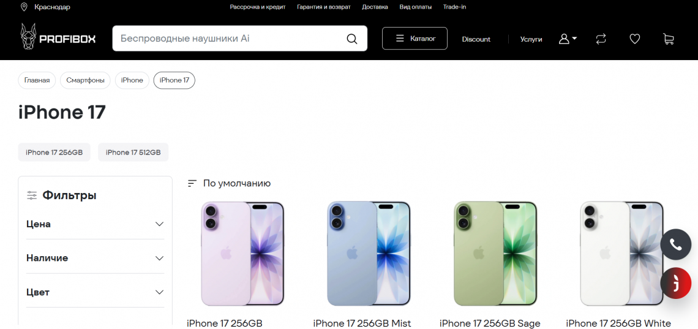Go to Рассрочка и кредит
698x329 pixels.
click(258, 7)
